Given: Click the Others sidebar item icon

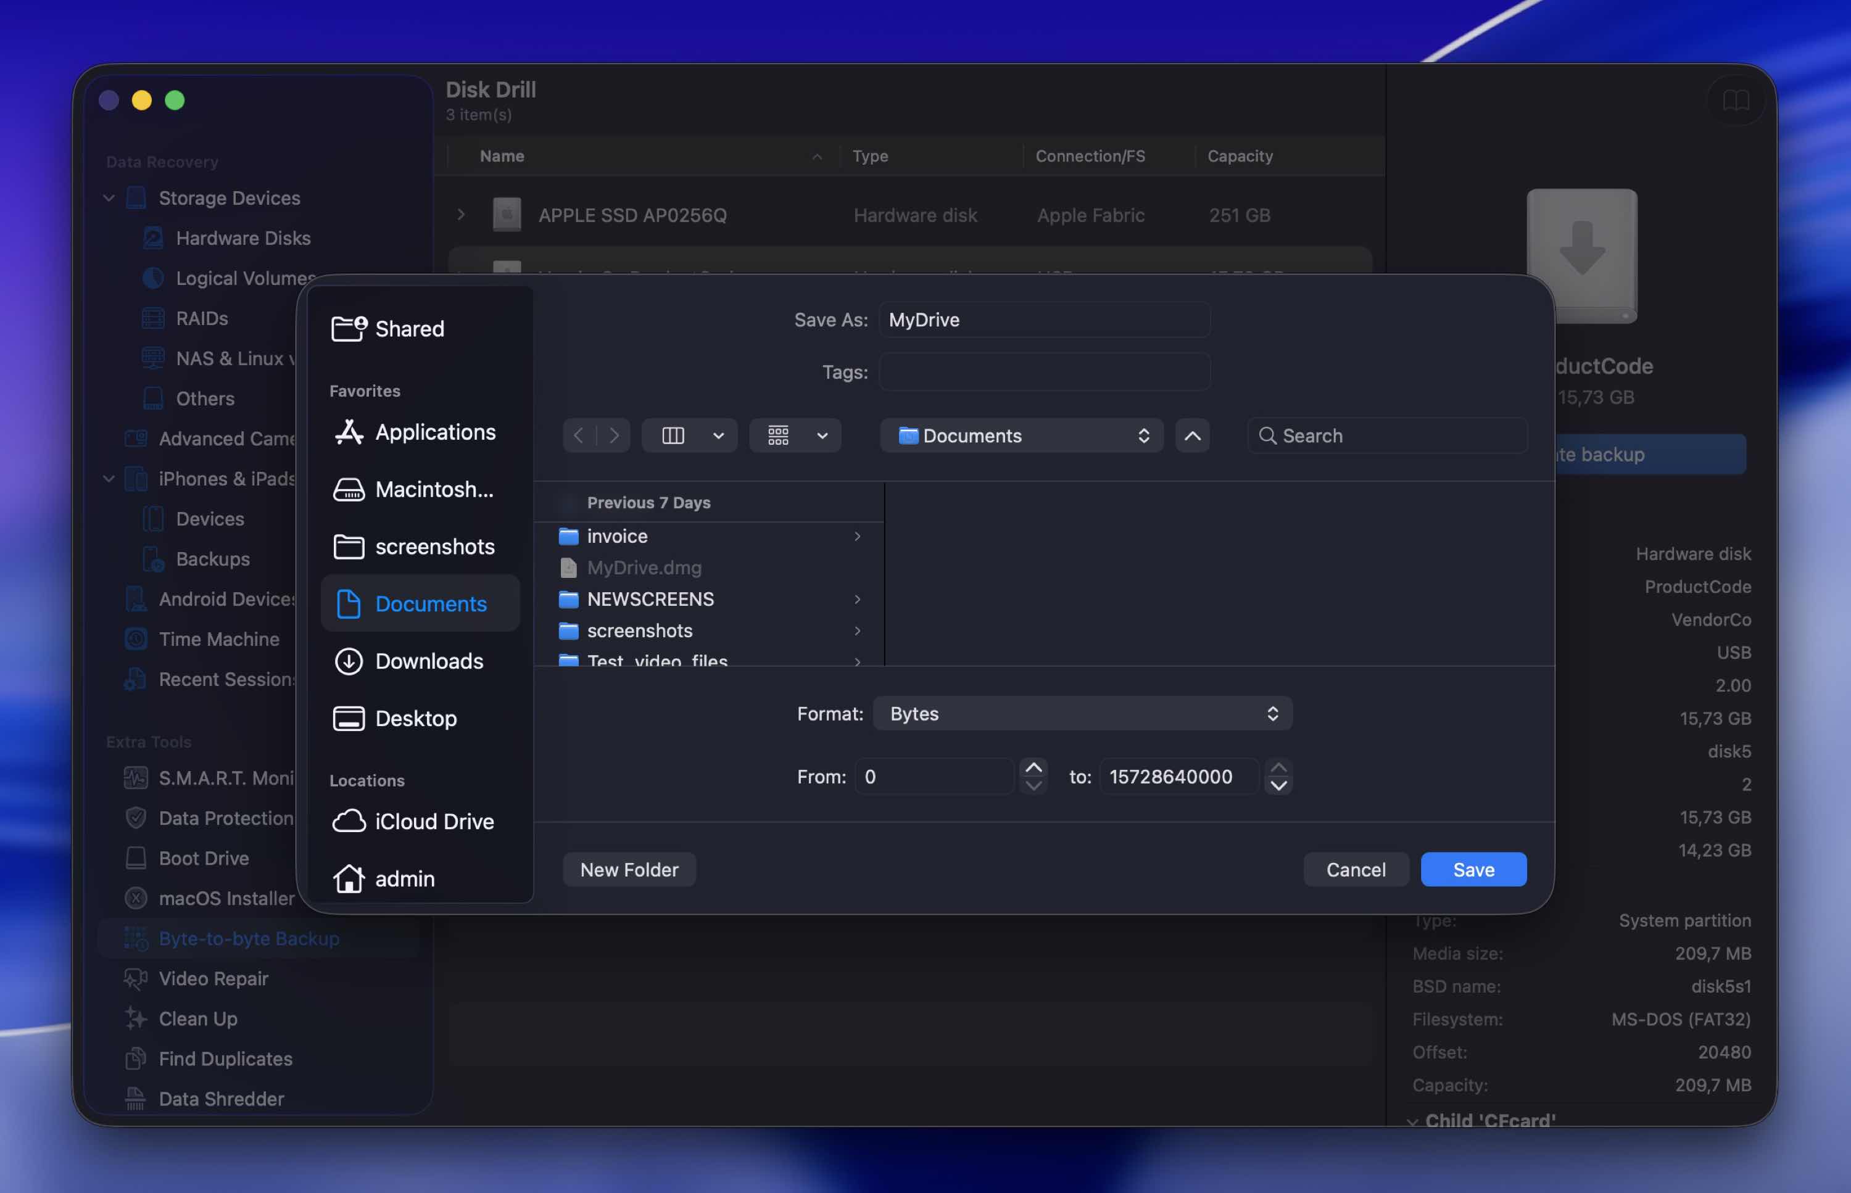Looking at the screenshot, I should [152, 398].
